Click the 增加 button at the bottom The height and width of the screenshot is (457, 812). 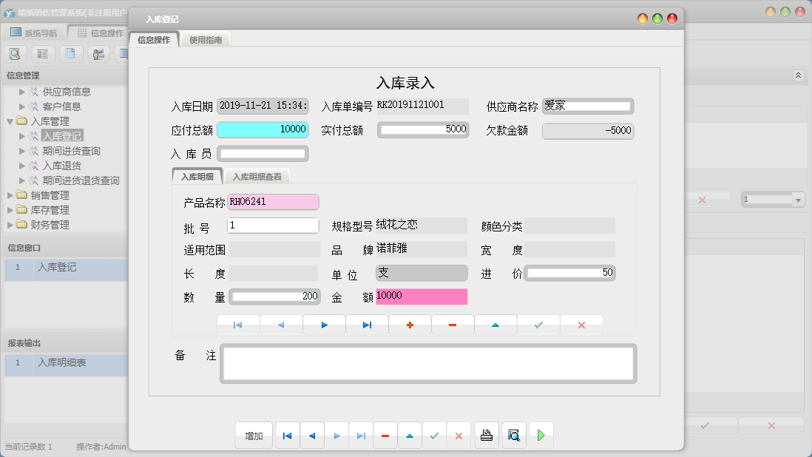254,436
